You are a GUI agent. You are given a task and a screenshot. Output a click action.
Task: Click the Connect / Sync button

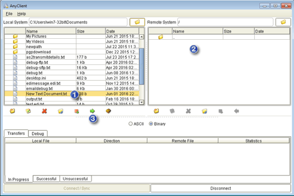[x=77, y=188]
